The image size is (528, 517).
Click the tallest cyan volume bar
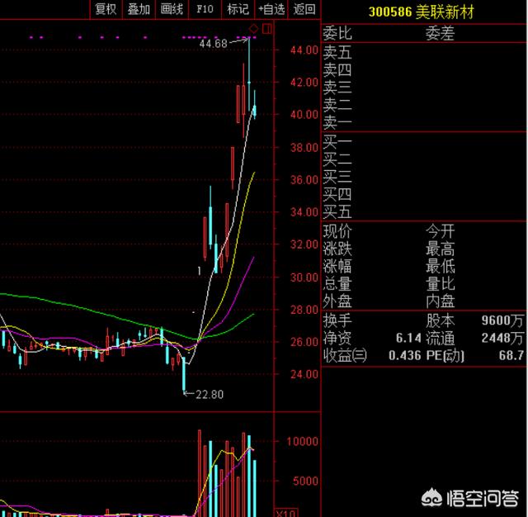click(249, 476)
